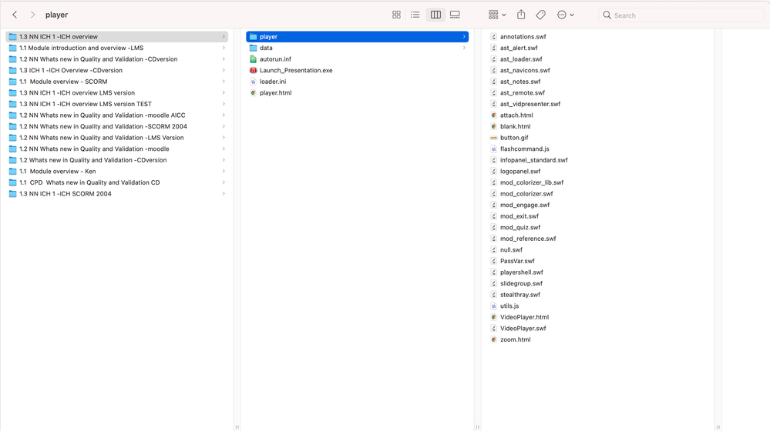Select folder 1.3 ICH 1 -ICH Overview -CDversion
The height and width of the screenshot is (431, 770).
(x=117, y=71)
